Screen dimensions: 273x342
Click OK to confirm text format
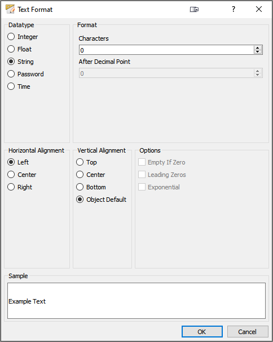point(202,331)
